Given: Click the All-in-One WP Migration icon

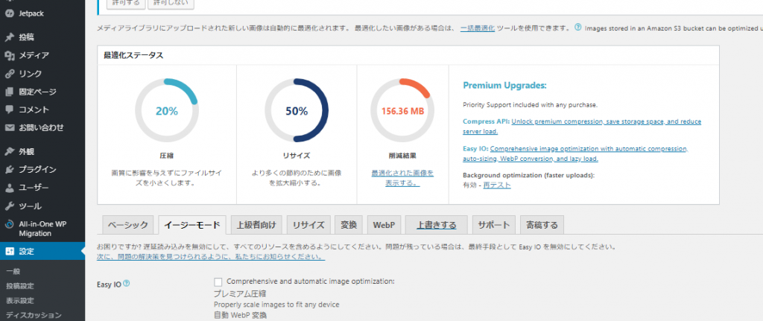Looking at the screenshot, I should coord(9,225).
